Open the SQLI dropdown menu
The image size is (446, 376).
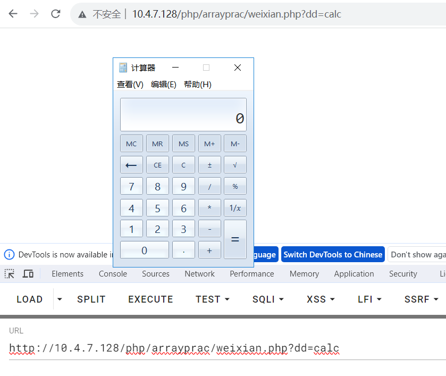[268, 299]
